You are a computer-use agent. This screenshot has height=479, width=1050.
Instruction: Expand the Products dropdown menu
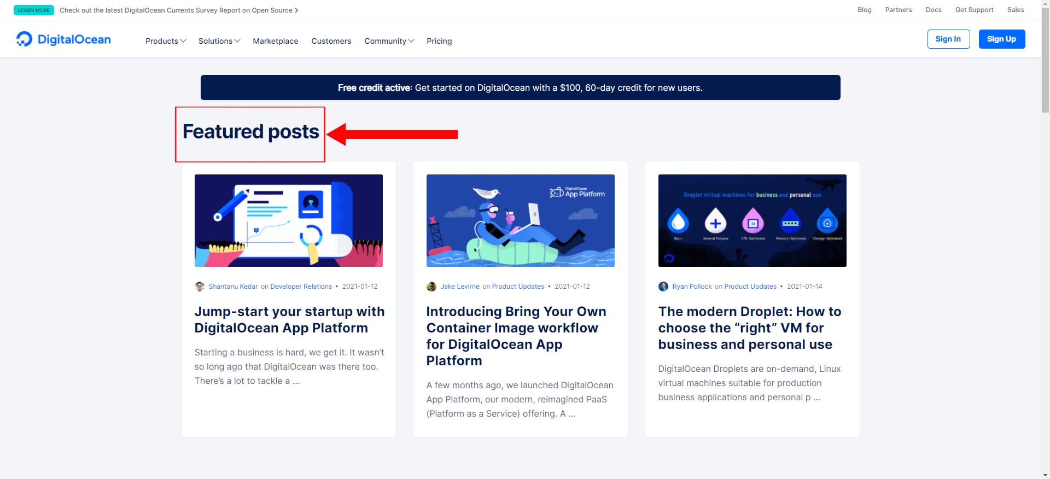point(165,41)
